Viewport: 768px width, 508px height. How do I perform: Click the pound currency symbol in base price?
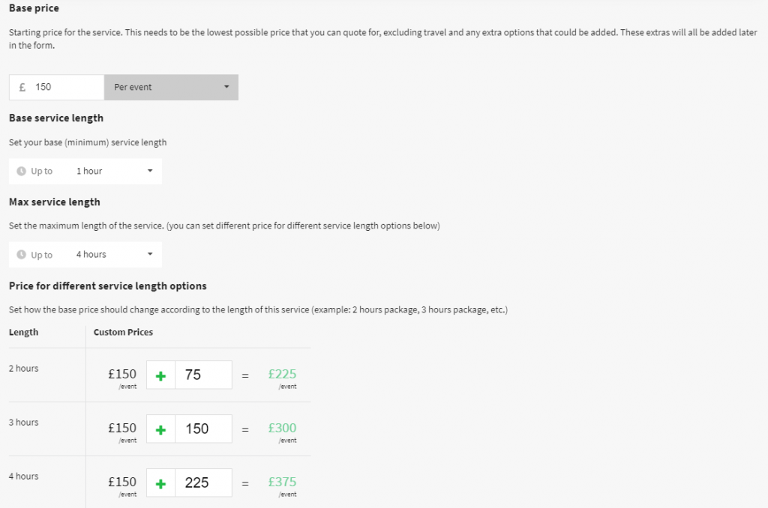[x=22, y=87]
